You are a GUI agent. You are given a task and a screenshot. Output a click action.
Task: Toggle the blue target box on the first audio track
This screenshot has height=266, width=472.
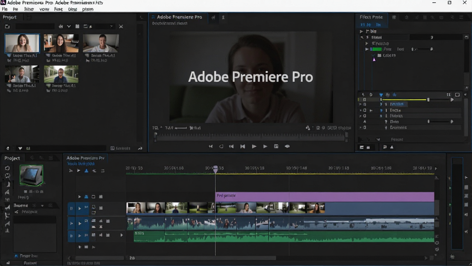click(x=71, y=224)
